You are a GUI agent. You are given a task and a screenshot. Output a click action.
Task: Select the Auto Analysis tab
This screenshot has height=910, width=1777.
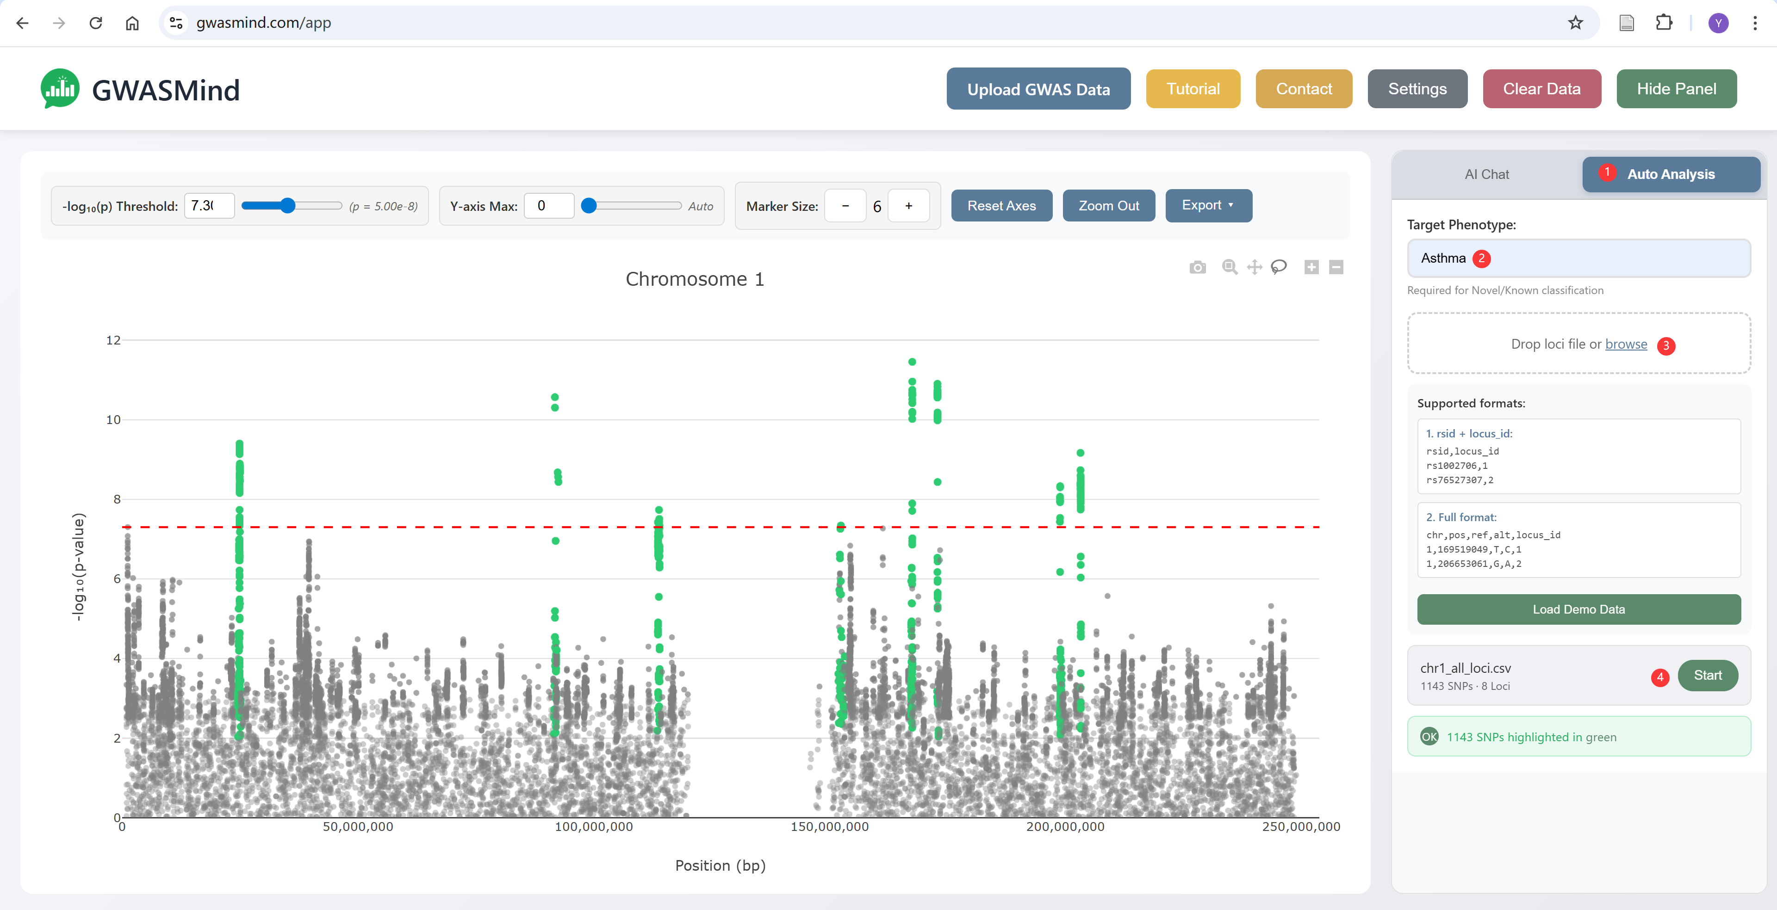[1670, 174]
